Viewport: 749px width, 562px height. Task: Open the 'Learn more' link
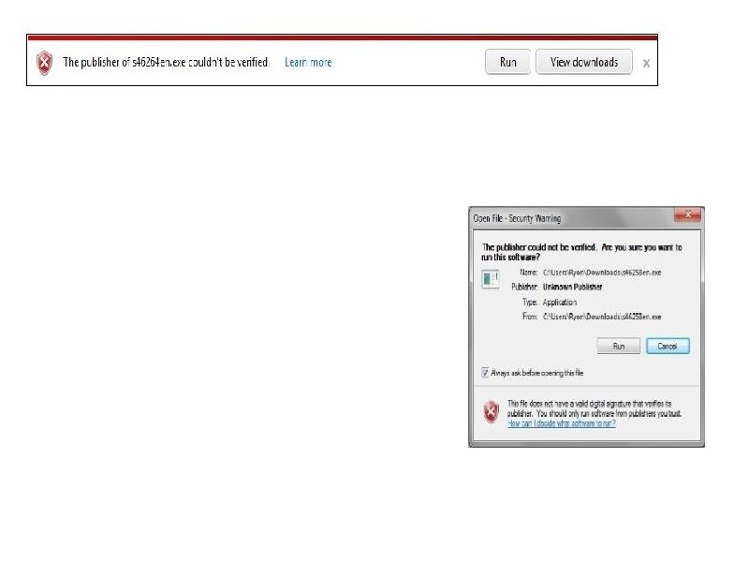pyautogui.click(x=308, y=62)
